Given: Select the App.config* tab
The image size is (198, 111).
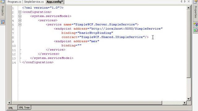Looking at the screenshot, I should click(x=55, y=2).
